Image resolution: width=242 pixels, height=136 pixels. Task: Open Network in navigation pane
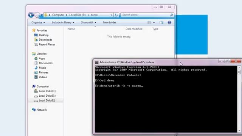tap(42, 110)
